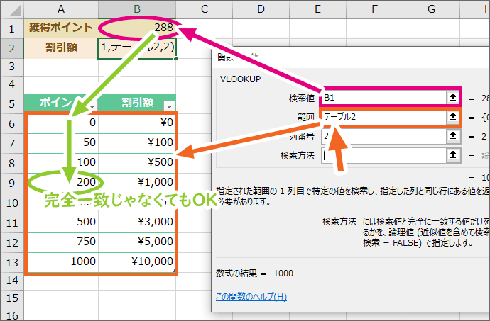Select row 9 header
This screenshot has width=490, height=321.
pyautogui.click(x=12, y=183)
